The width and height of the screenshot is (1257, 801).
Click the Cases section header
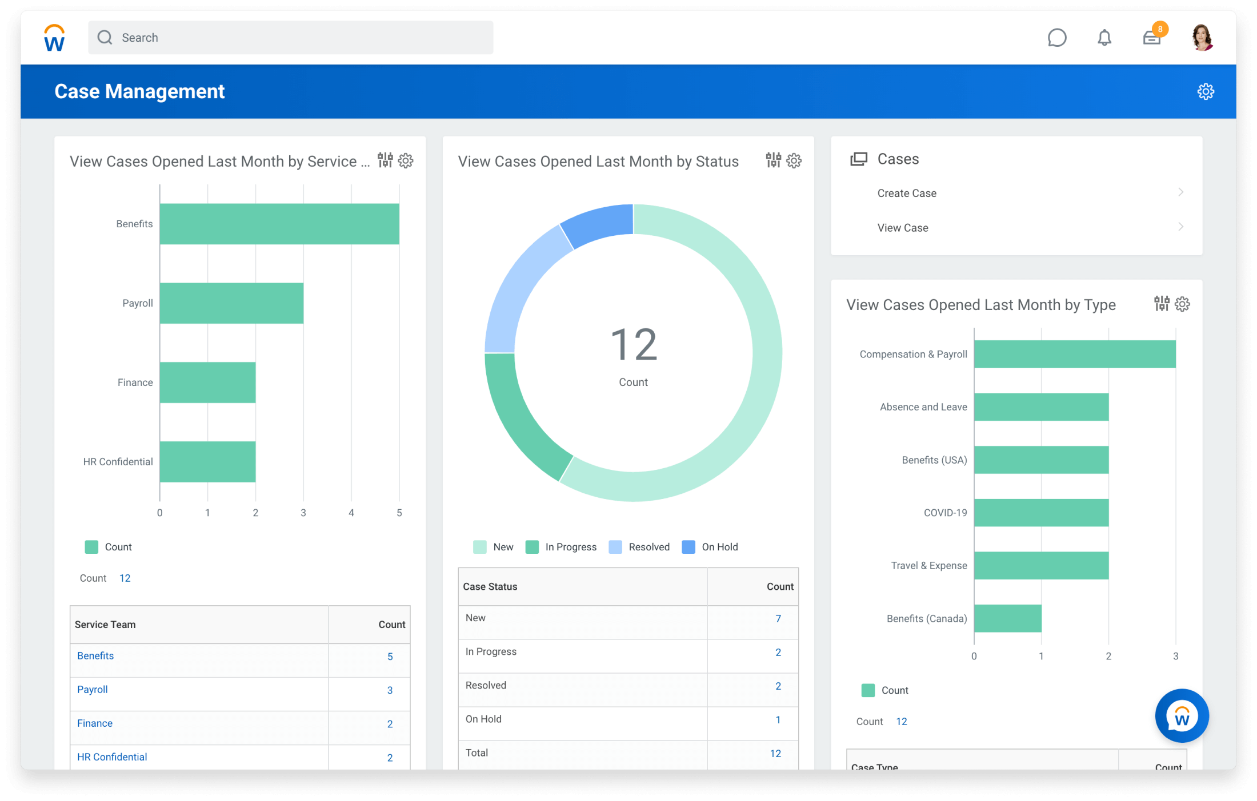pos(898,159)
